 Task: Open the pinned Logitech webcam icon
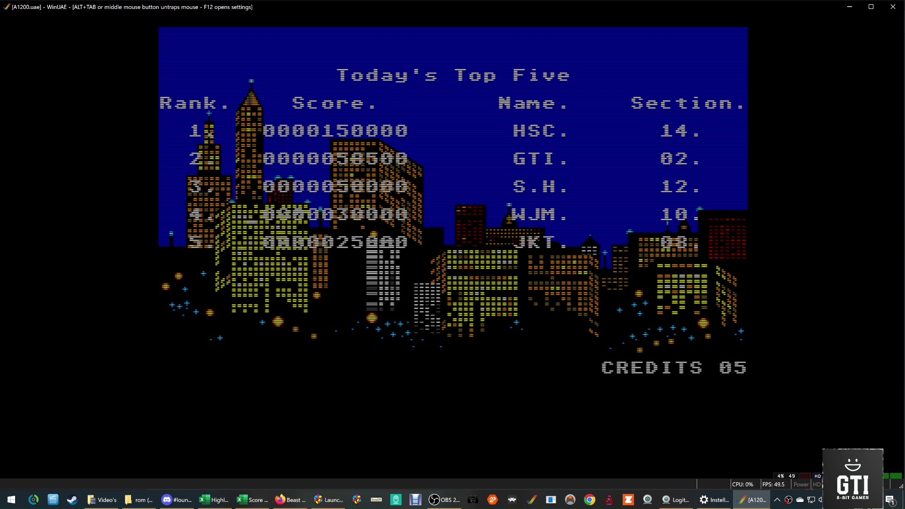click(648, 500)
